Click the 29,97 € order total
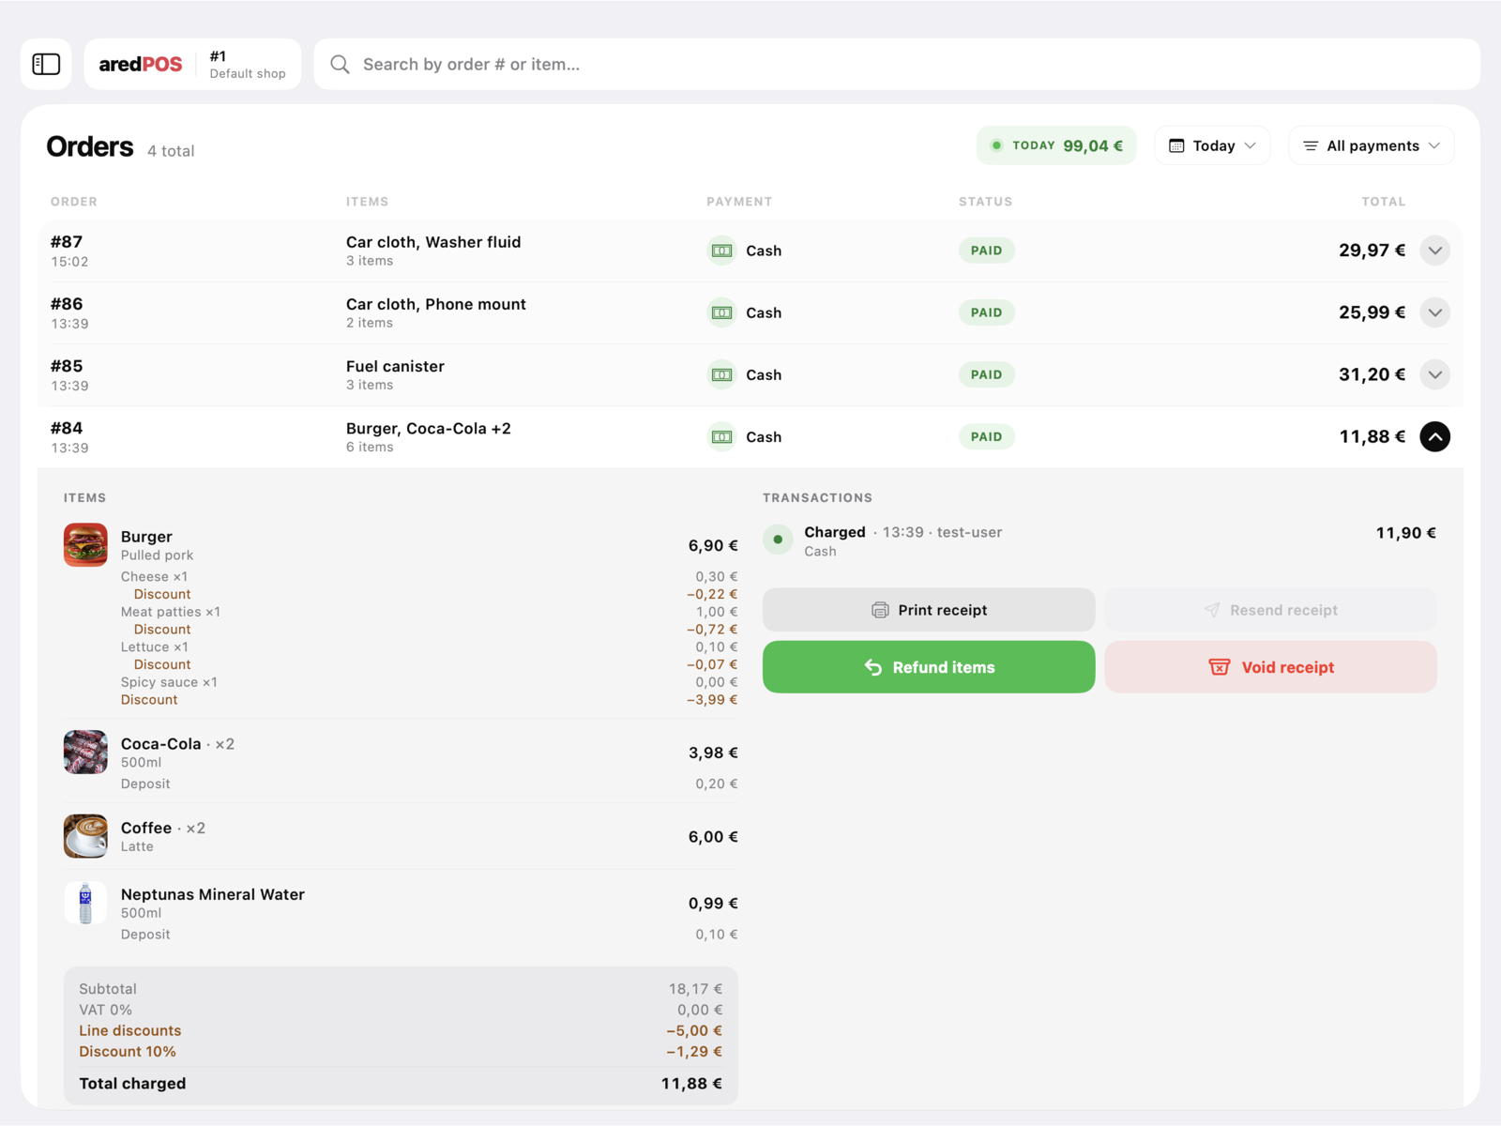 pos(1372,251)
